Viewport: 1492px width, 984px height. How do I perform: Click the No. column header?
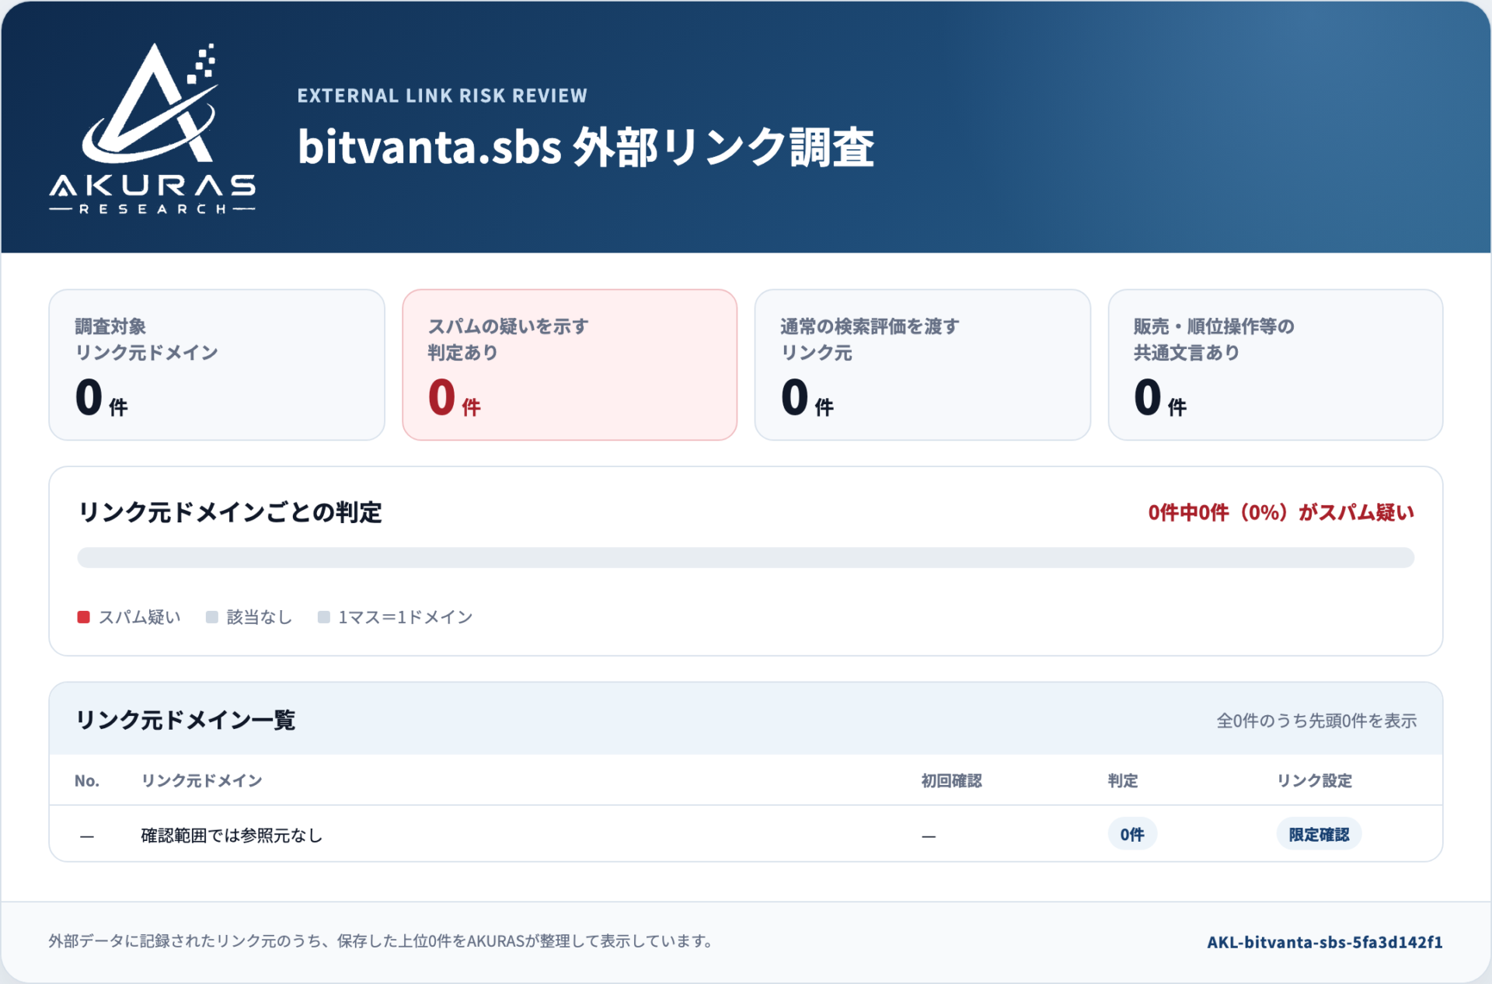(x=87, y=780)
